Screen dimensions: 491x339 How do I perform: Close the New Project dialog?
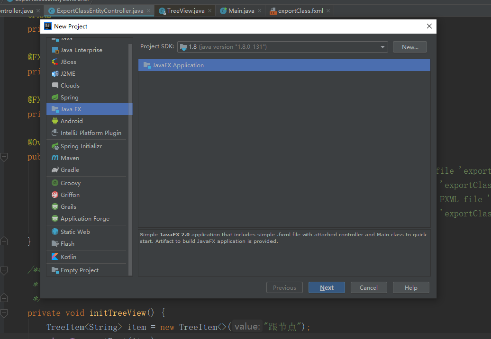(429, 26)
